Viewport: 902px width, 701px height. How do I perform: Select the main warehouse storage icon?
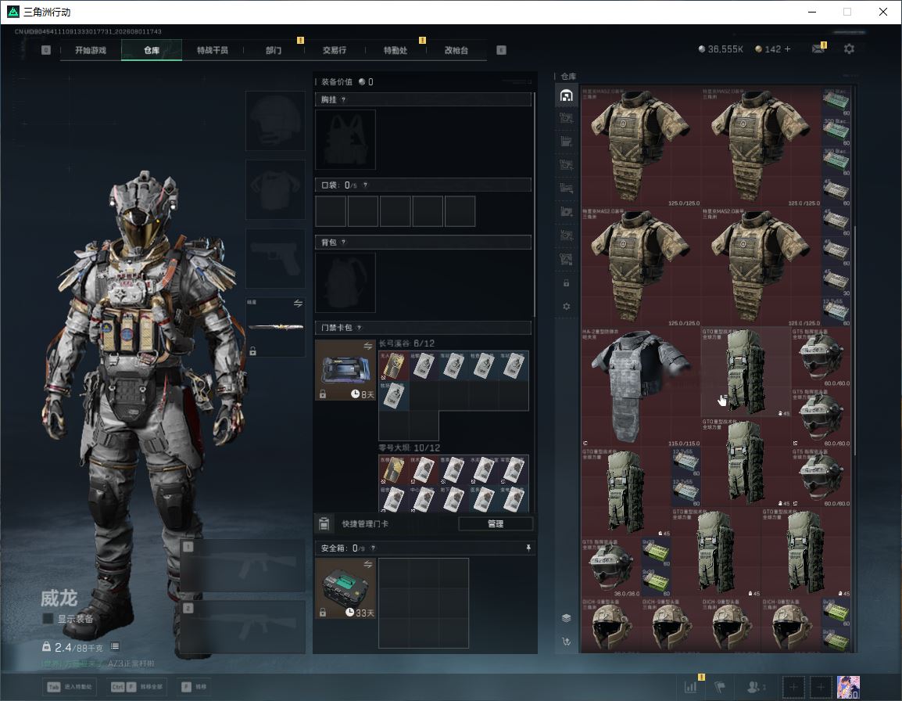(566, 95)
